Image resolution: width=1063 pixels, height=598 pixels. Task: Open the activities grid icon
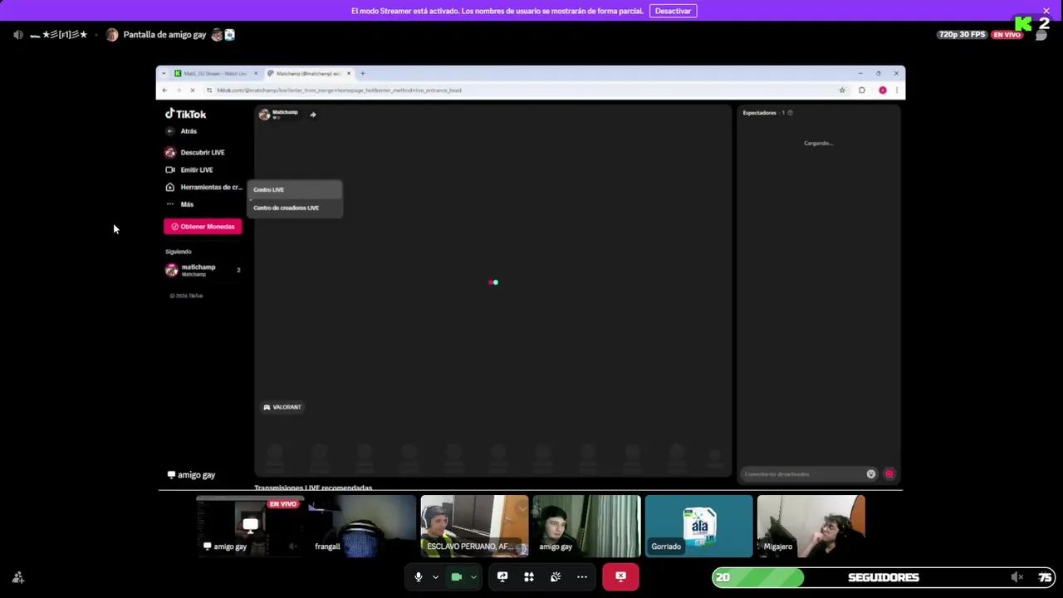coord(529,577)
